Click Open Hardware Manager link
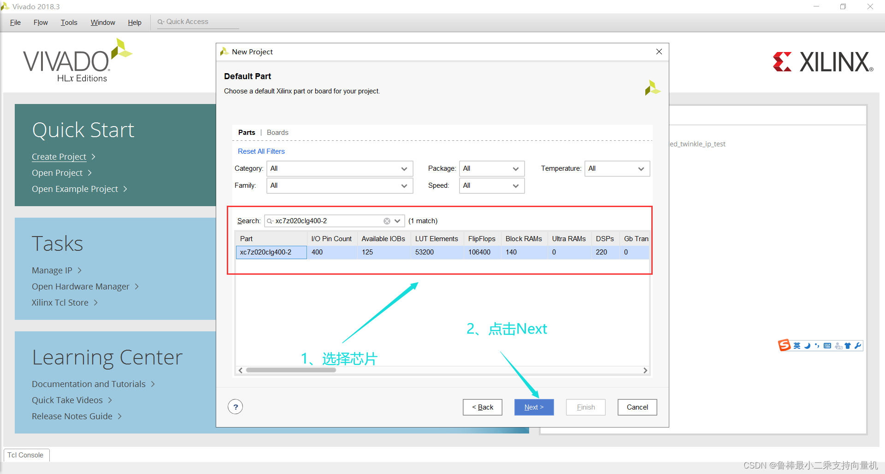 [81, 287]
